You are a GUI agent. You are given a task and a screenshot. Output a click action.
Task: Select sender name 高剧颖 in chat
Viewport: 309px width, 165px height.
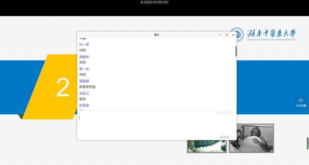tap(84, 81)
